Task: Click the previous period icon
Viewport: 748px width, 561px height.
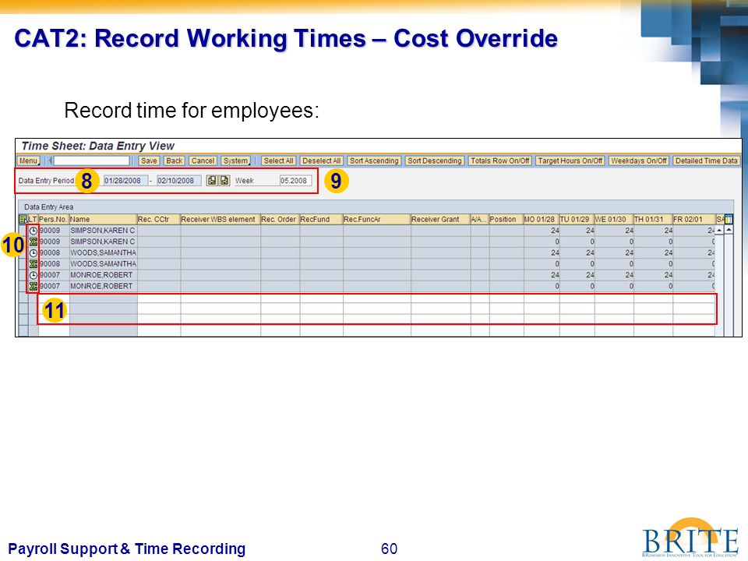Action: [x=212, y=181]
